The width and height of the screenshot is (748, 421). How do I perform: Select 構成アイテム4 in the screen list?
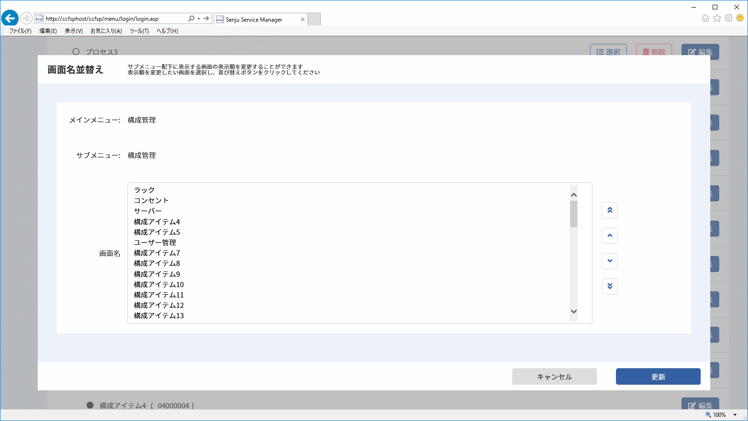pos(349,222)
